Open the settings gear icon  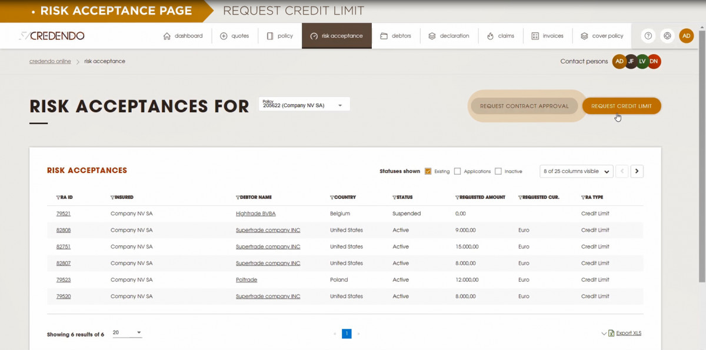tap(667, 36)
